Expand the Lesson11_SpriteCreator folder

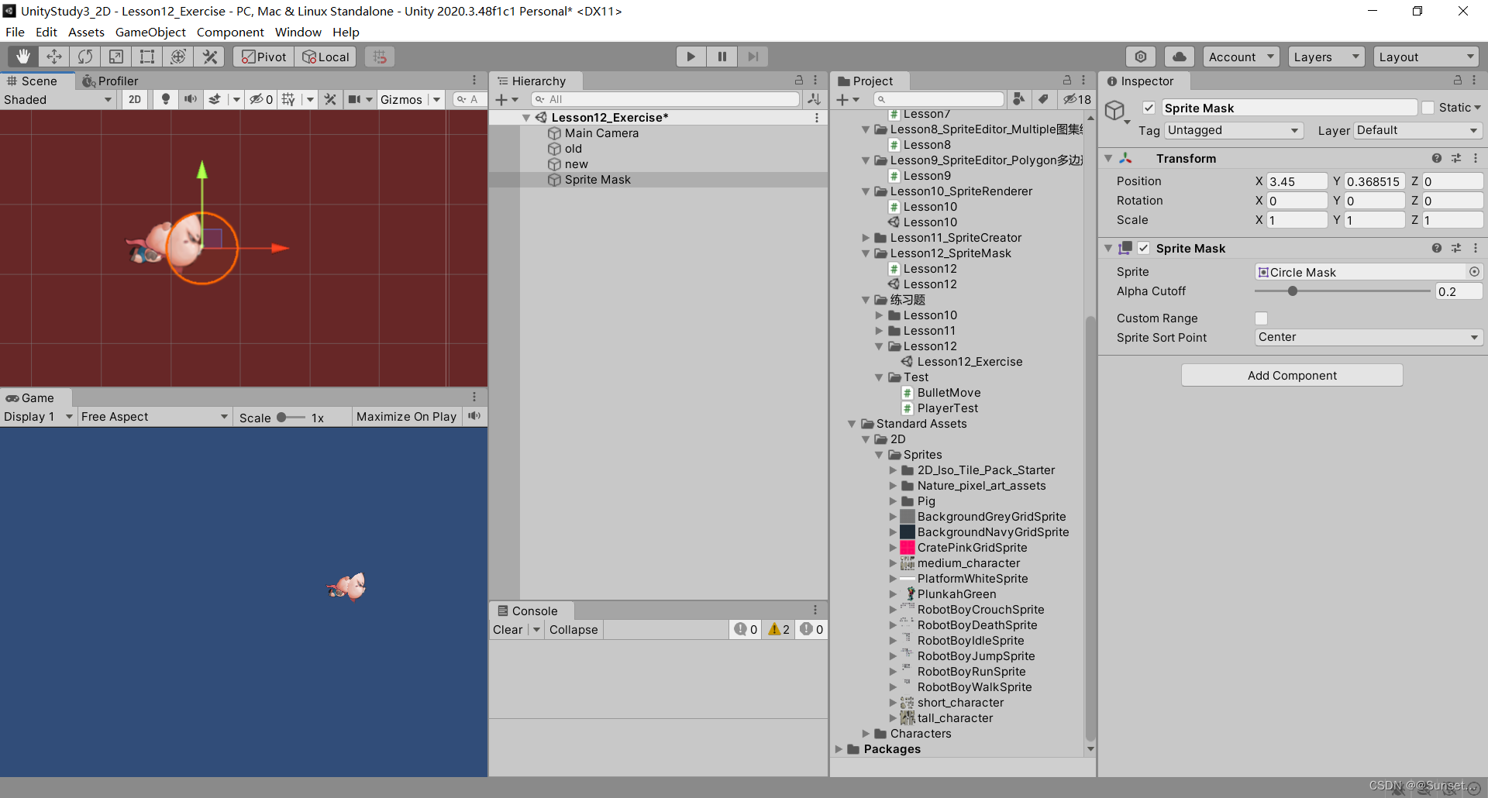point(866,238)
